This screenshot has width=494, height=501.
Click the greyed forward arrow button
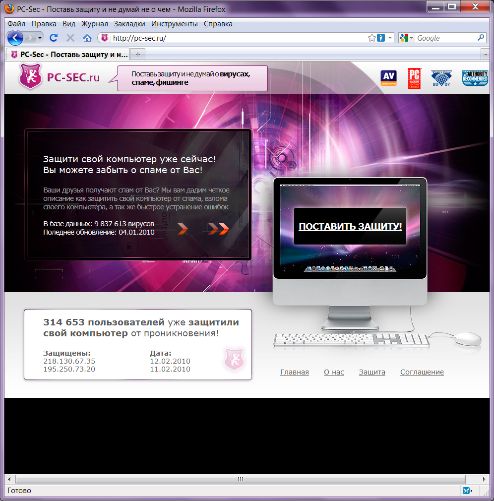click(x=30, y=38)
